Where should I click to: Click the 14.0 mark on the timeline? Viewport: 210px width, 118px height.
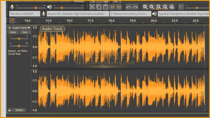28,21
